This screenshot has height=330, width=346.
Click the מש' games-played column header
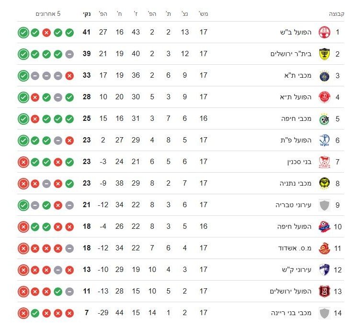(x=204, y=14)
